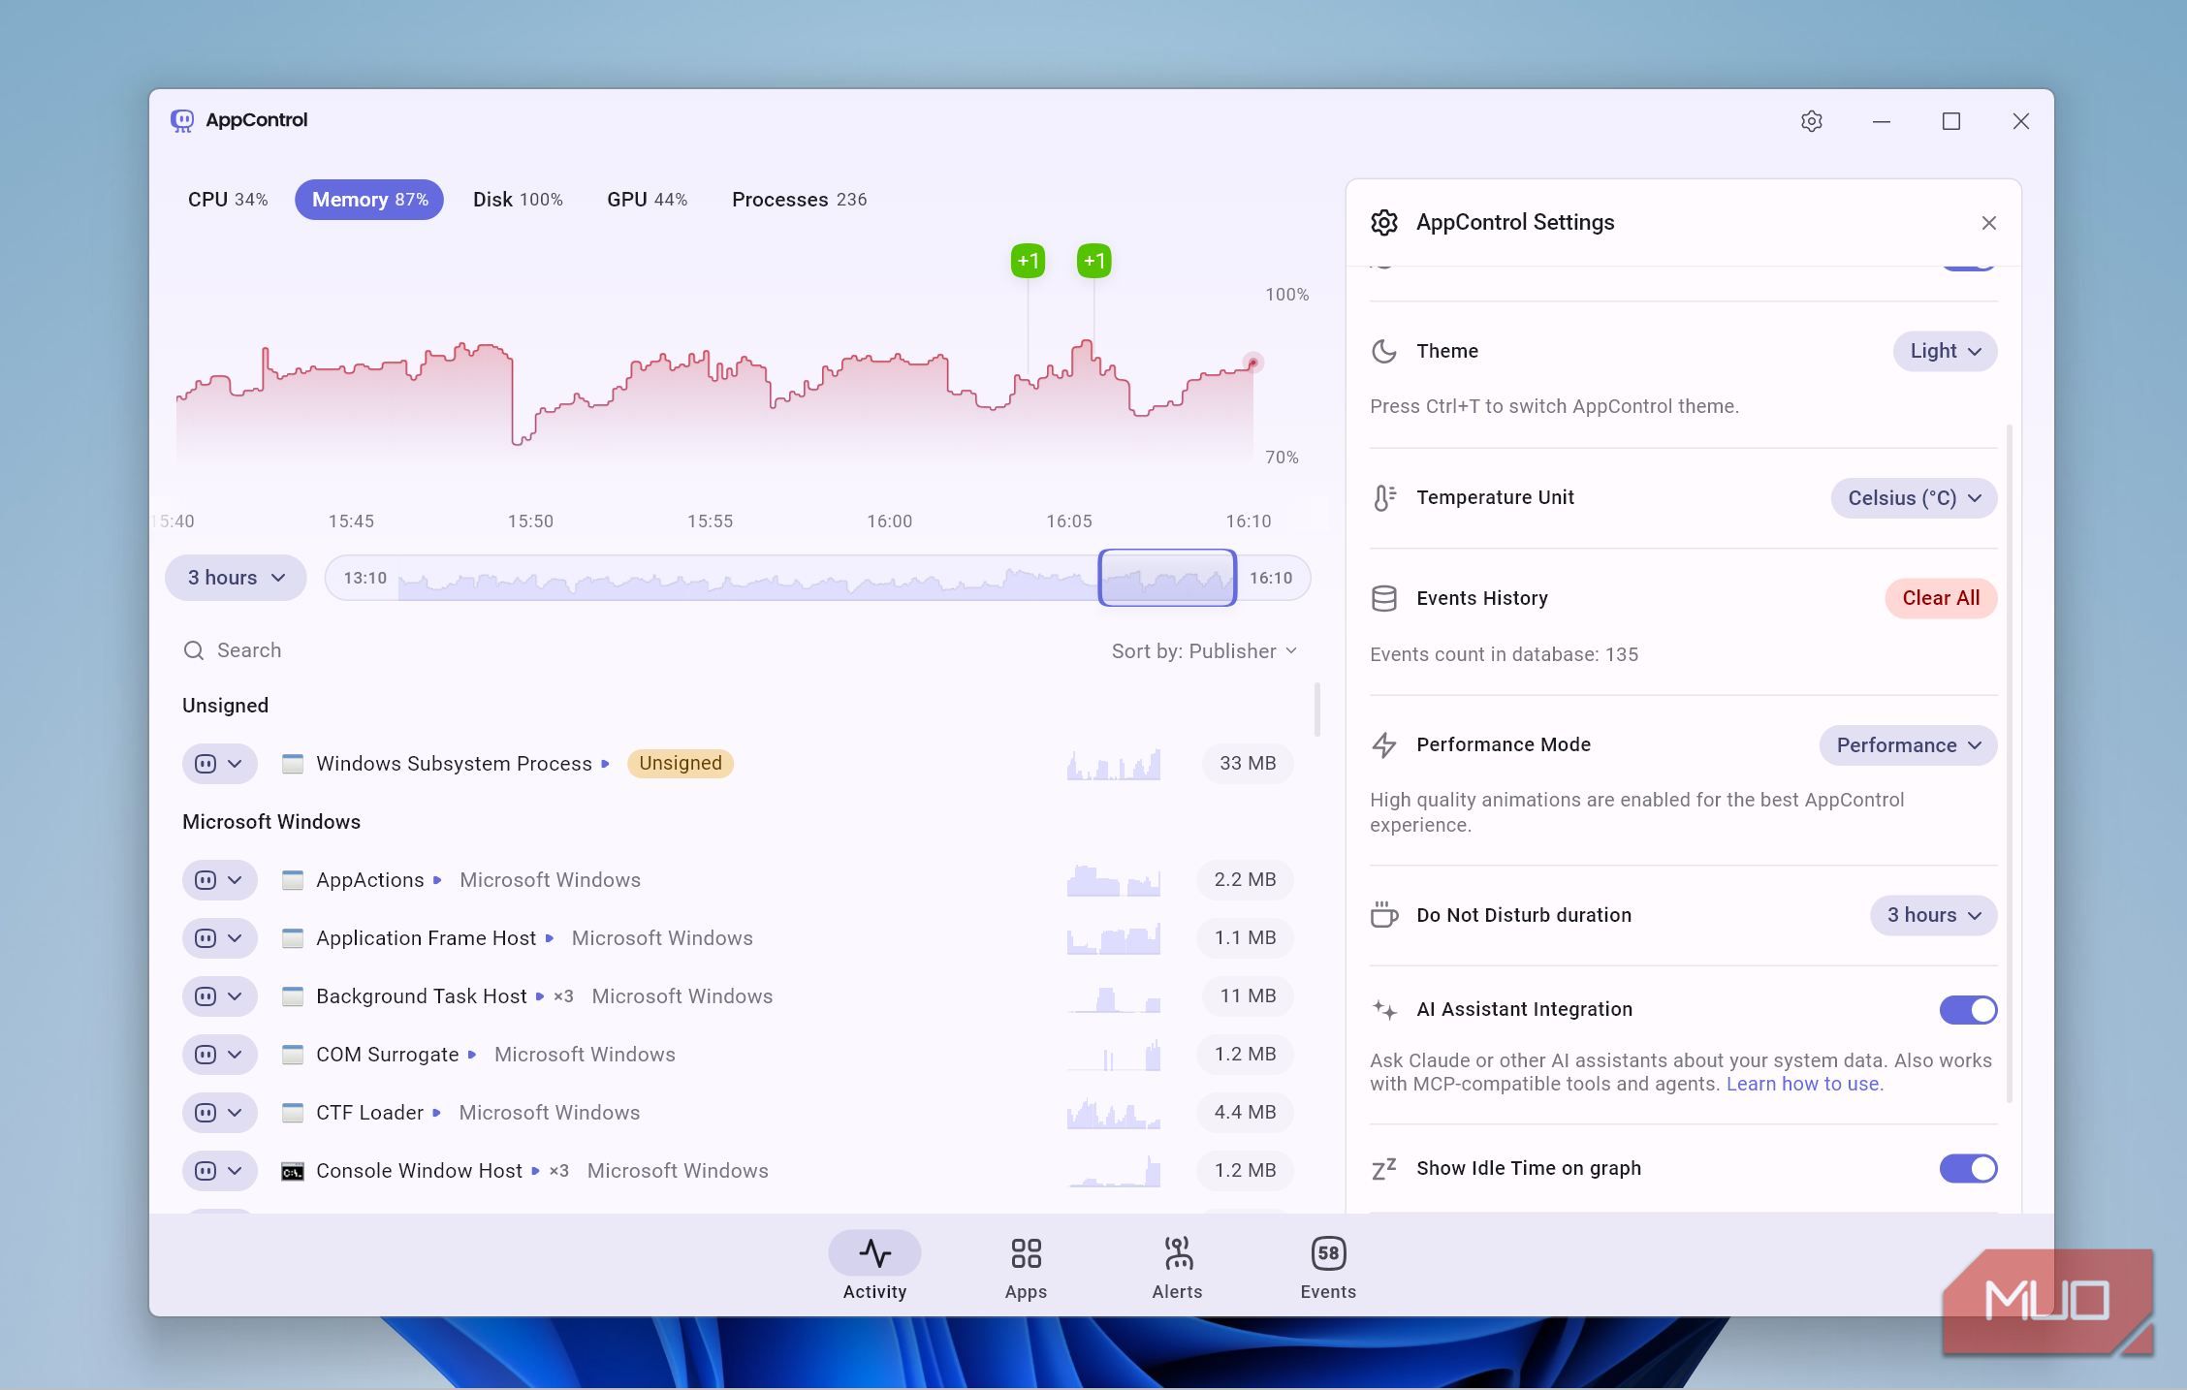Click the Performance Mode lightning icon
This screenshot has height=1390, width=2187.
click(x=1384, y=745)
